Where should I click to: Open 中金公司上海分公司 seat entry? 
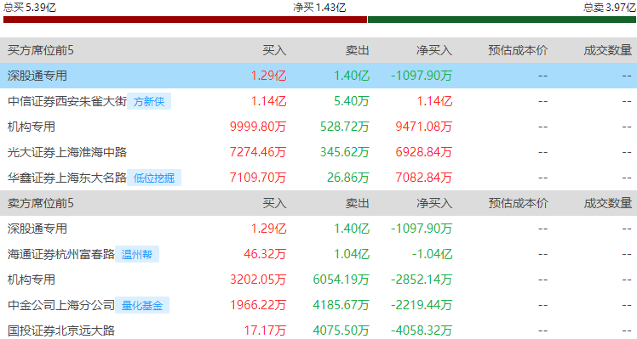tap(61, 305)
